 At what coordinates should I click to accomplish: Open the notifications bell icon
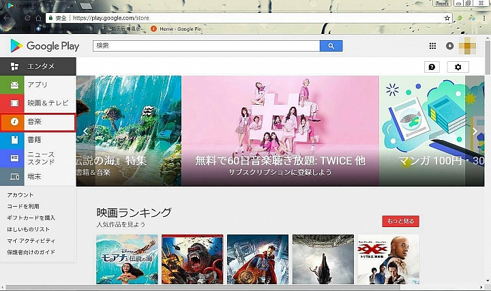(449, 46)
